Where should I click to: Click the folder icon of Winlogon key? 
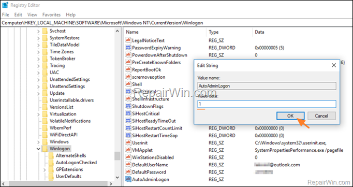click(x=45, y=149)
